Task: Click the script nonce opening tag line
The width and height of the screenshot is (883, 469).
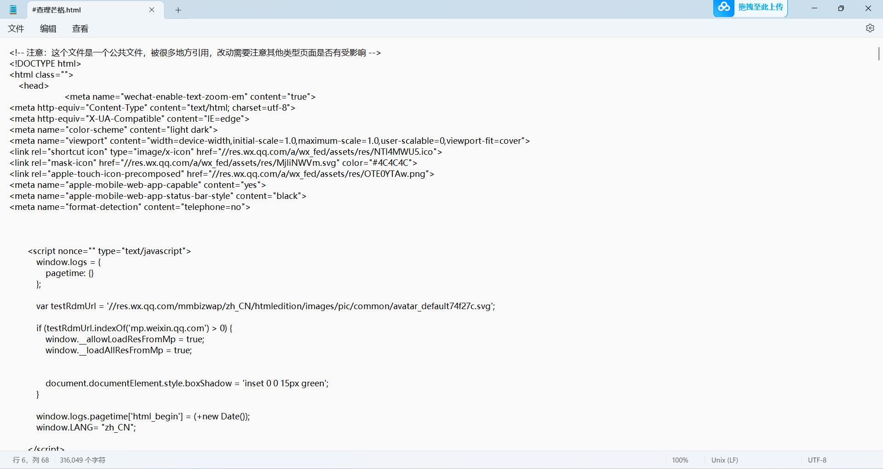Action: pyautogui.click(x=109, y=251)
